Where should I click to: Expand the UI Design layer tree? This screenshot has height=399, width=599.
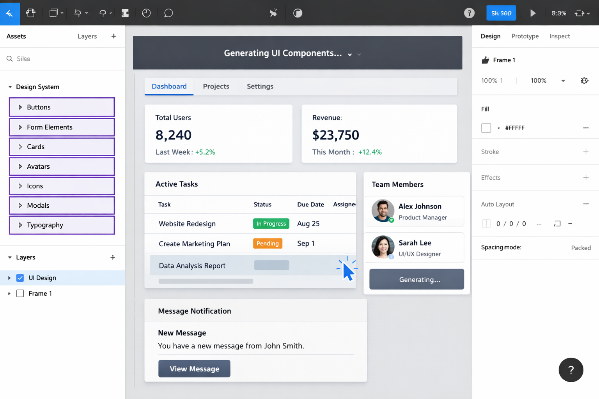click(9, 278)
